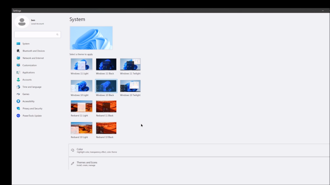Click the Accessibility icon in sidebar
The image size is (330, 185).
(18, 101)
